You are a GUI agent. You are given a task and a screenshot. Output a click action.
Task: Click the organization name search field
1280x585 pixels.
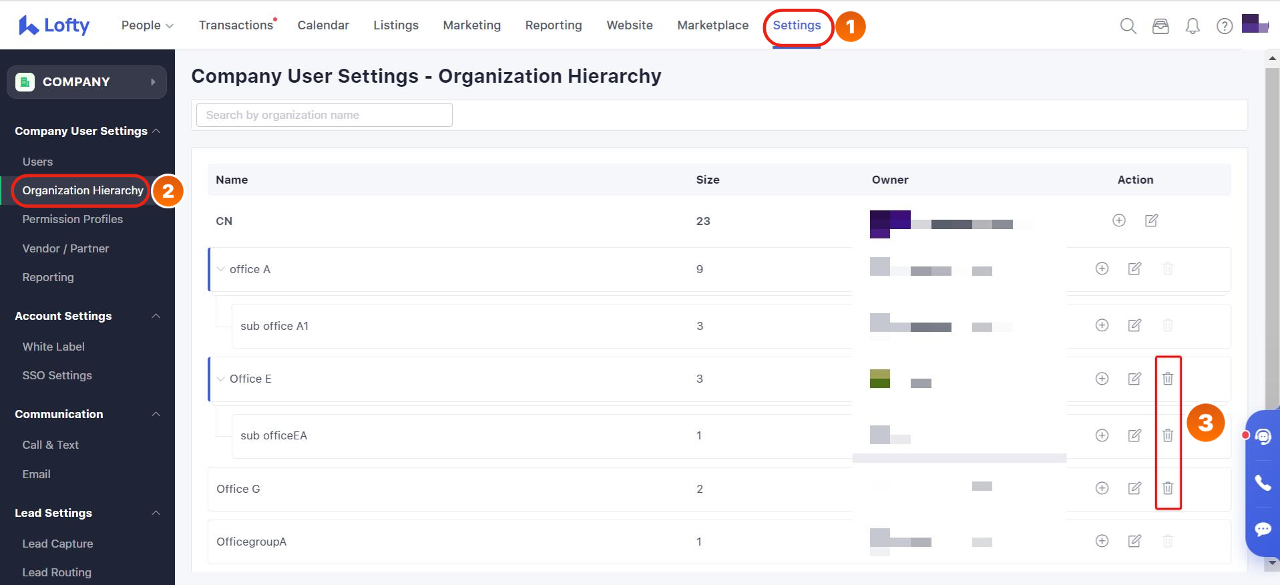point(324,115)
